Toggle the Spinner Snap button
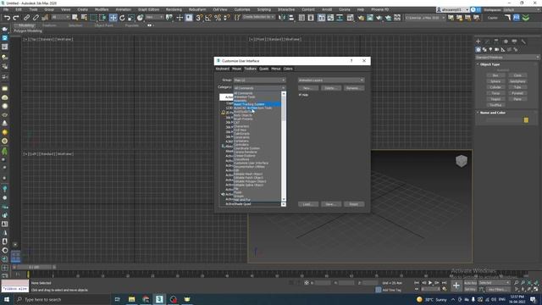The image size is (542, 305). pos(227,18)
